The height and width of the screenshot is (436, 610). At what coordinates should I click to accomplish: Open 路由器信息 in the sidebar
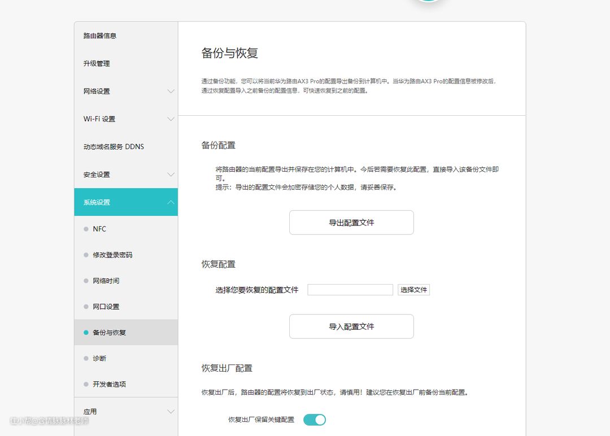[100, 36]
